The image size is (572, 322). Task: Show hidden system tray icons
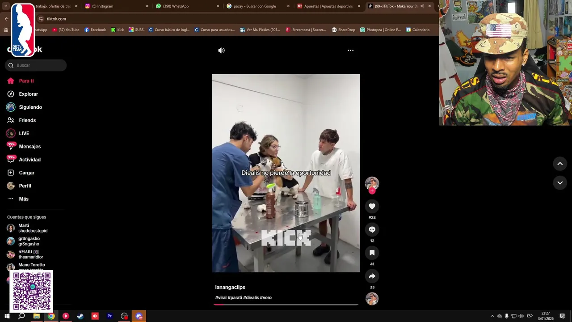(x=492, y=316)
